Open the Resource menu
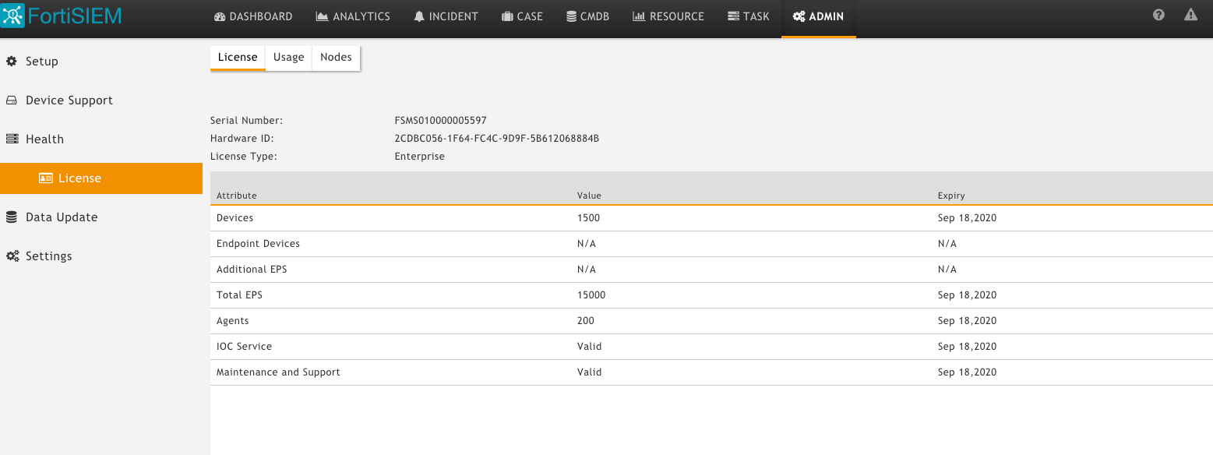Viewport: 1213px width, 455px height. click(669, 16)
